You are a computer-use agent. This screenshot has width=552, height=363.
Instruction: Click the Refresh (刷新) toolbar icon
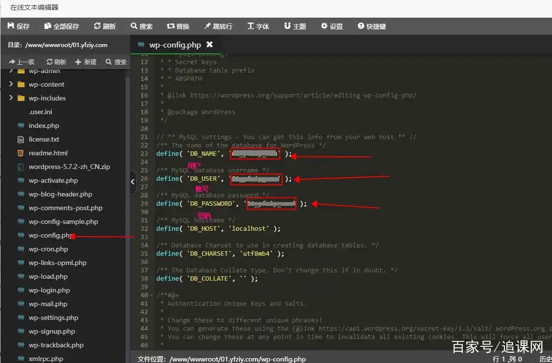point(104,26)
